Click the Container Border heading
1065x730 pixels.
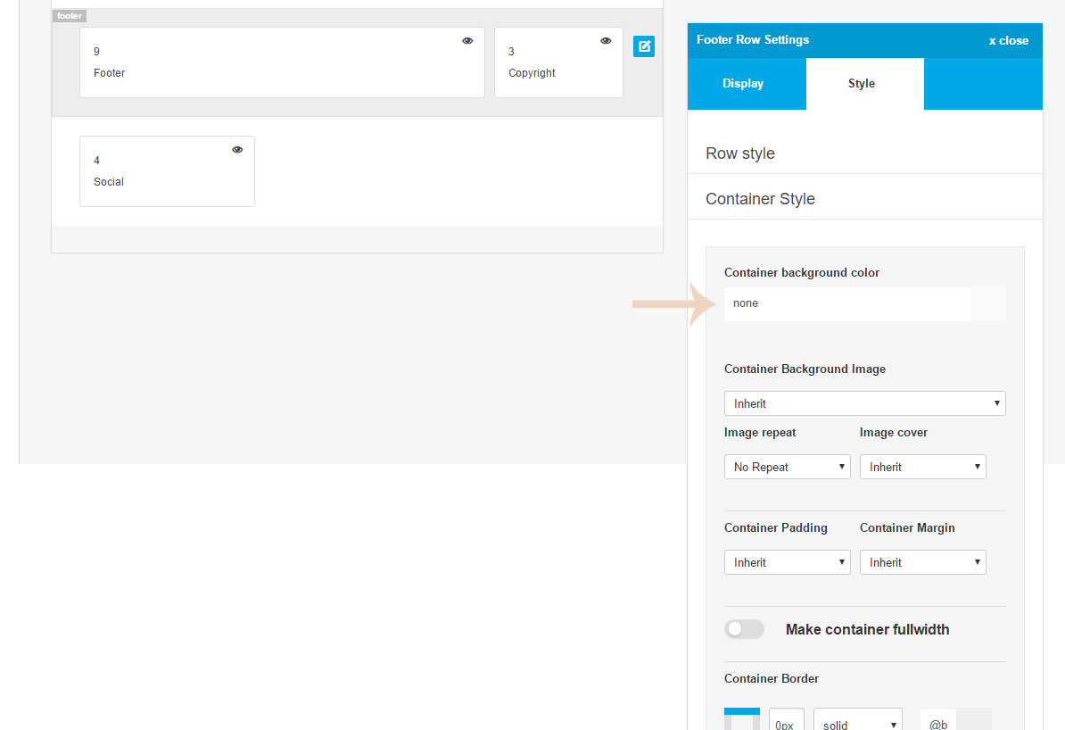tap(771, 678)
